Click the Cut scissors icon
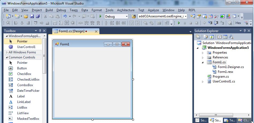 45,17
